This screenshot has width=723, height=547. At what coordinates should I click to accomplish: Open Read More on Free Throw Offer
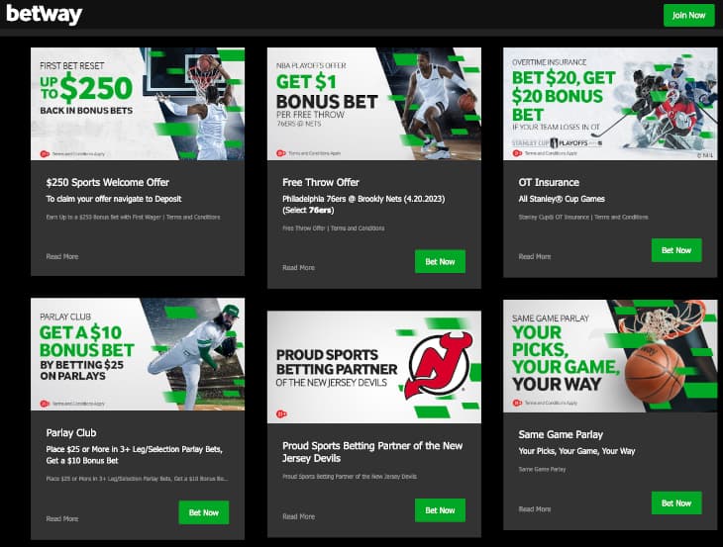point(298,267)
